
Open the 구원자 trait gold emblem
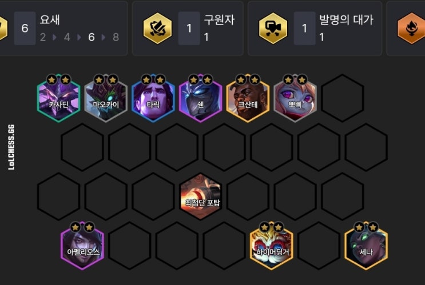157,28
